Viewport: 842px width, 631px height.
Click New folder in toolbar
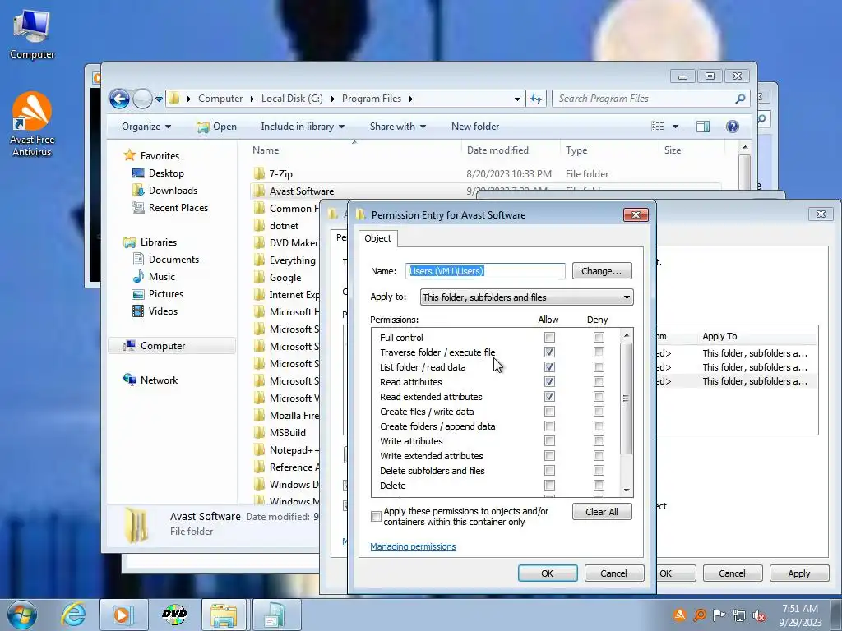pos(475,127)
